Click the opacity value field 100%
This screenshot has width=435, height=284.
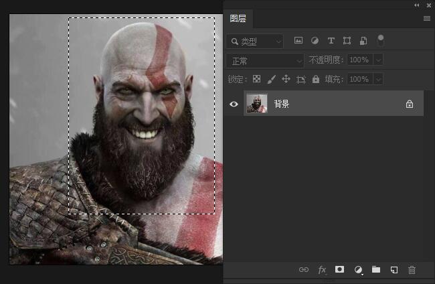point(360,60)
